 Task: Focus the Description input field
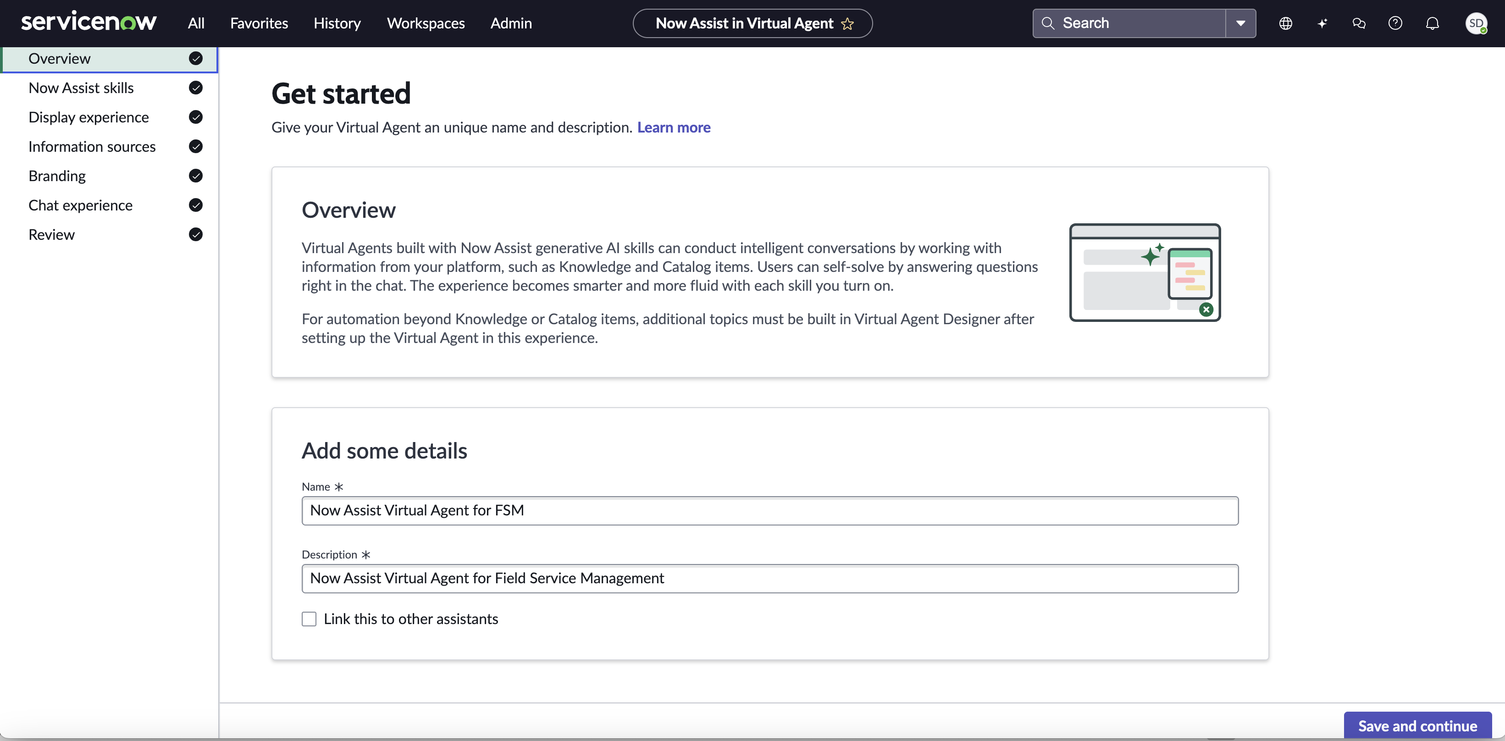coord(769,578)
